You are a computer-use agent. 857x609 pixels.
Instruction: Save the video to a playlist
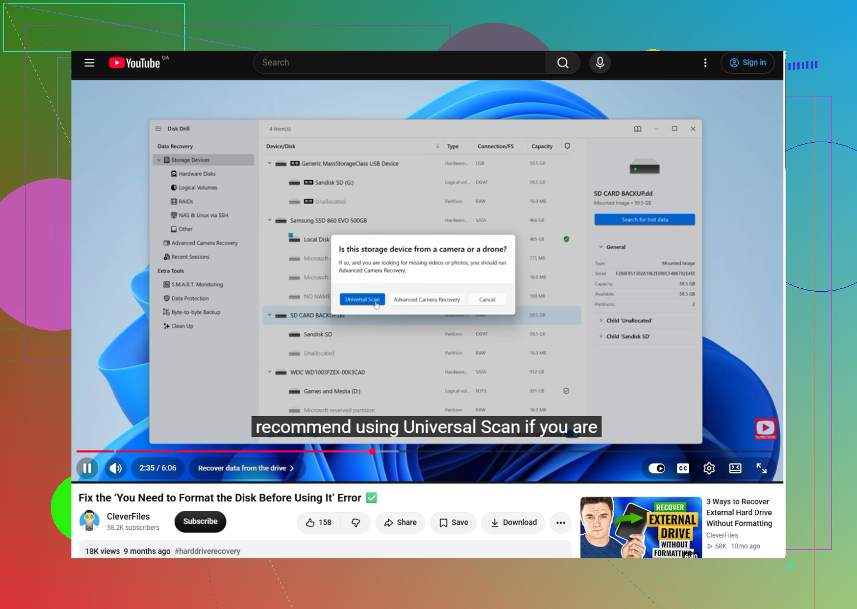pos(454,523)
